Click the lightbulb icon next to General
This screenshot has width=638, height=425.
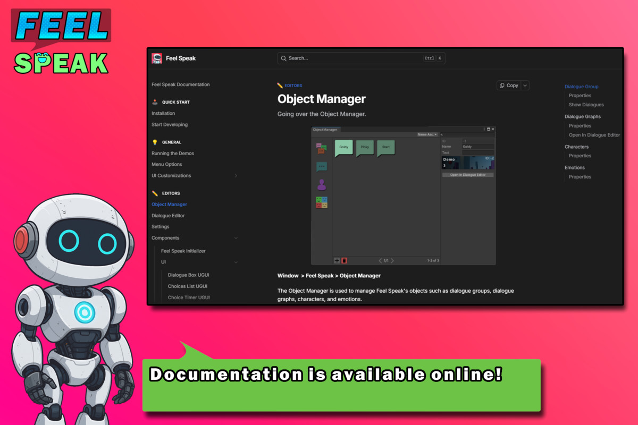155,142
